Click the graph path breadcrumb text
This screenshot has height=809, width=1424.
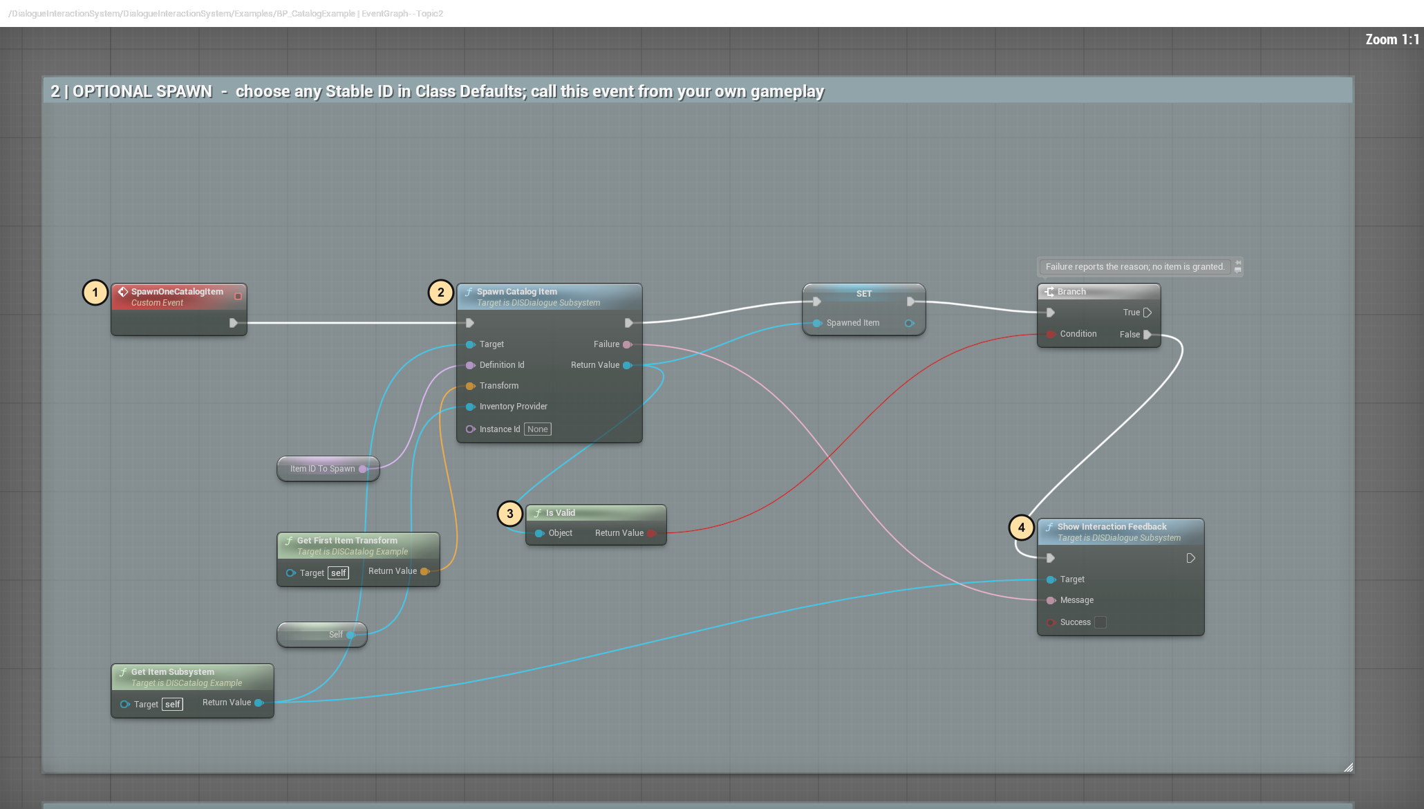225,14
